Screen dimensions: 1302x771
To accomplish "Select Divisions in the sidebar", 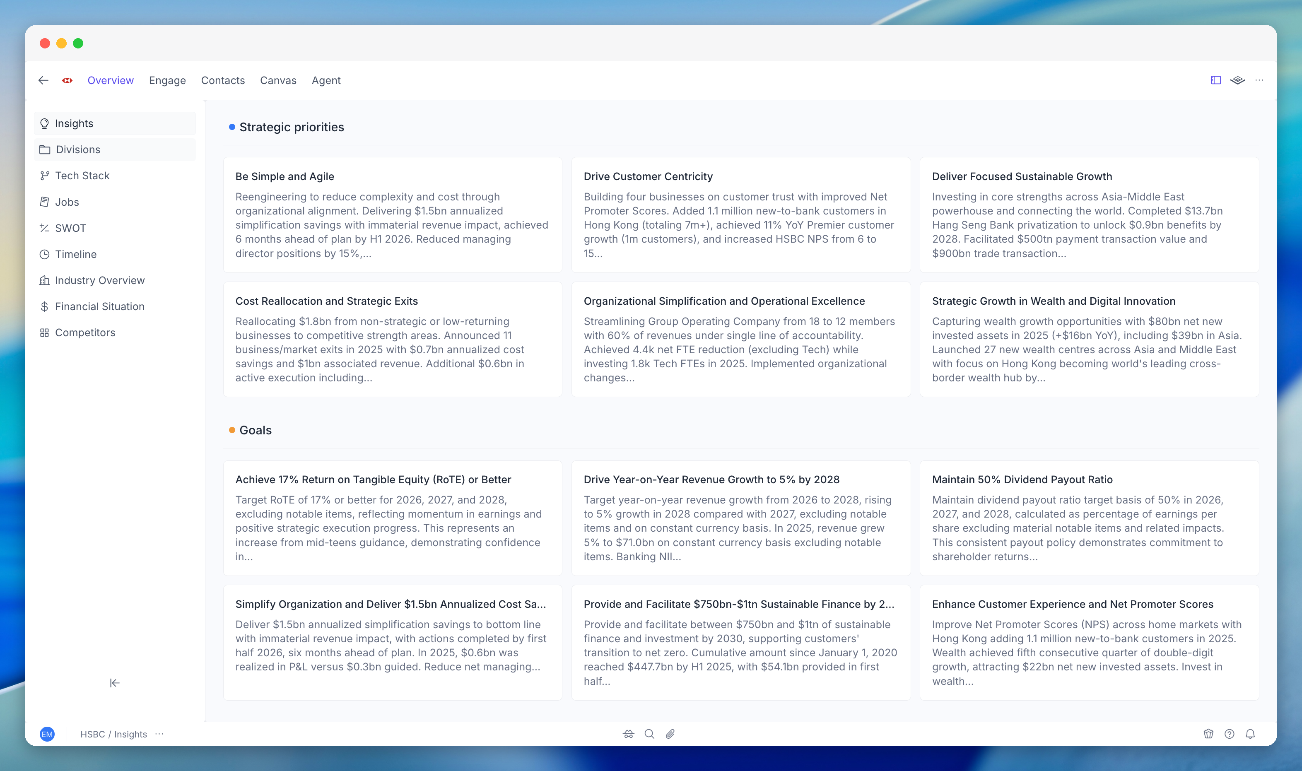I will point(115,149).
